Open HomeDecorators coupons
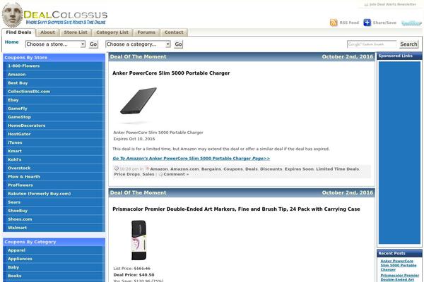 [54, 125]
